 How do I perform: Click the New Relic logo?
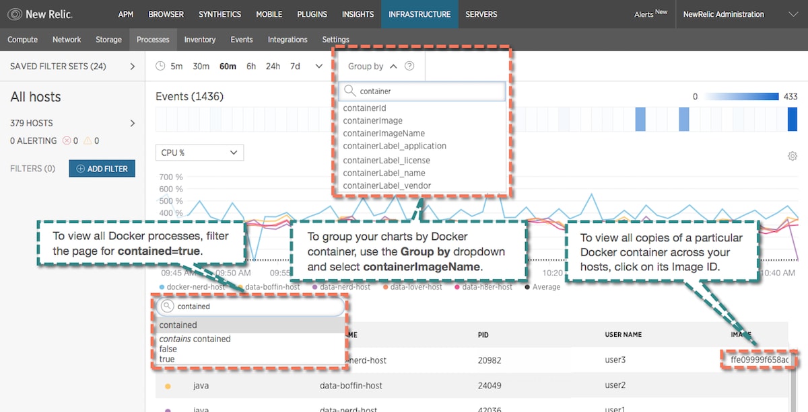point(40,14)
